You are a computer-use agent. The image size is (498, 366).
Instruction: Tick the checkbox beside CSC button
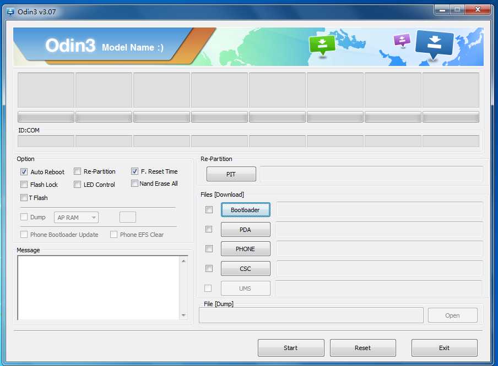[209, 269]
